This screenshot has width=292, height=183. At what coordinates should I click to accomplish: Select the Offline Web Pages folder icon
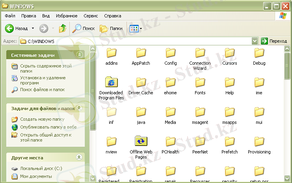141,141
